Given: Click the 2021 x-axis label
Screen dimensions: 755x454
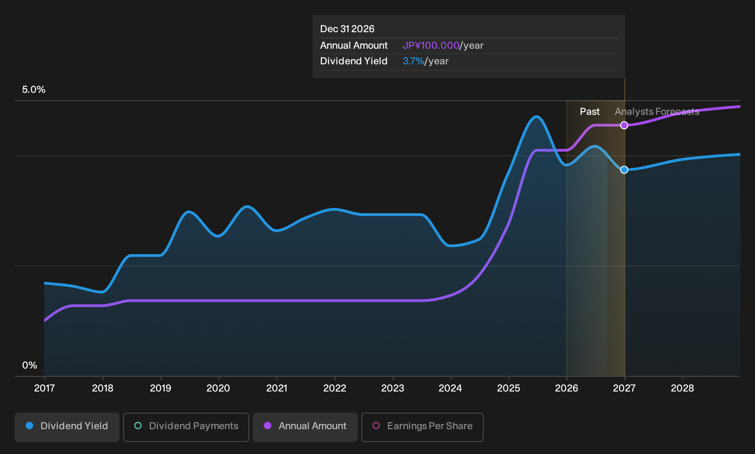Looking at the screenshot, I should pyautogui.click(x=277, y=388).
